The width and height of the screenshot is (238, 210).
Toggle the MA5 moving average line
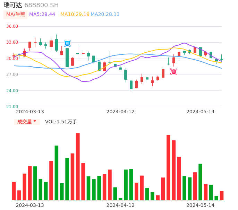coord(42,14)
